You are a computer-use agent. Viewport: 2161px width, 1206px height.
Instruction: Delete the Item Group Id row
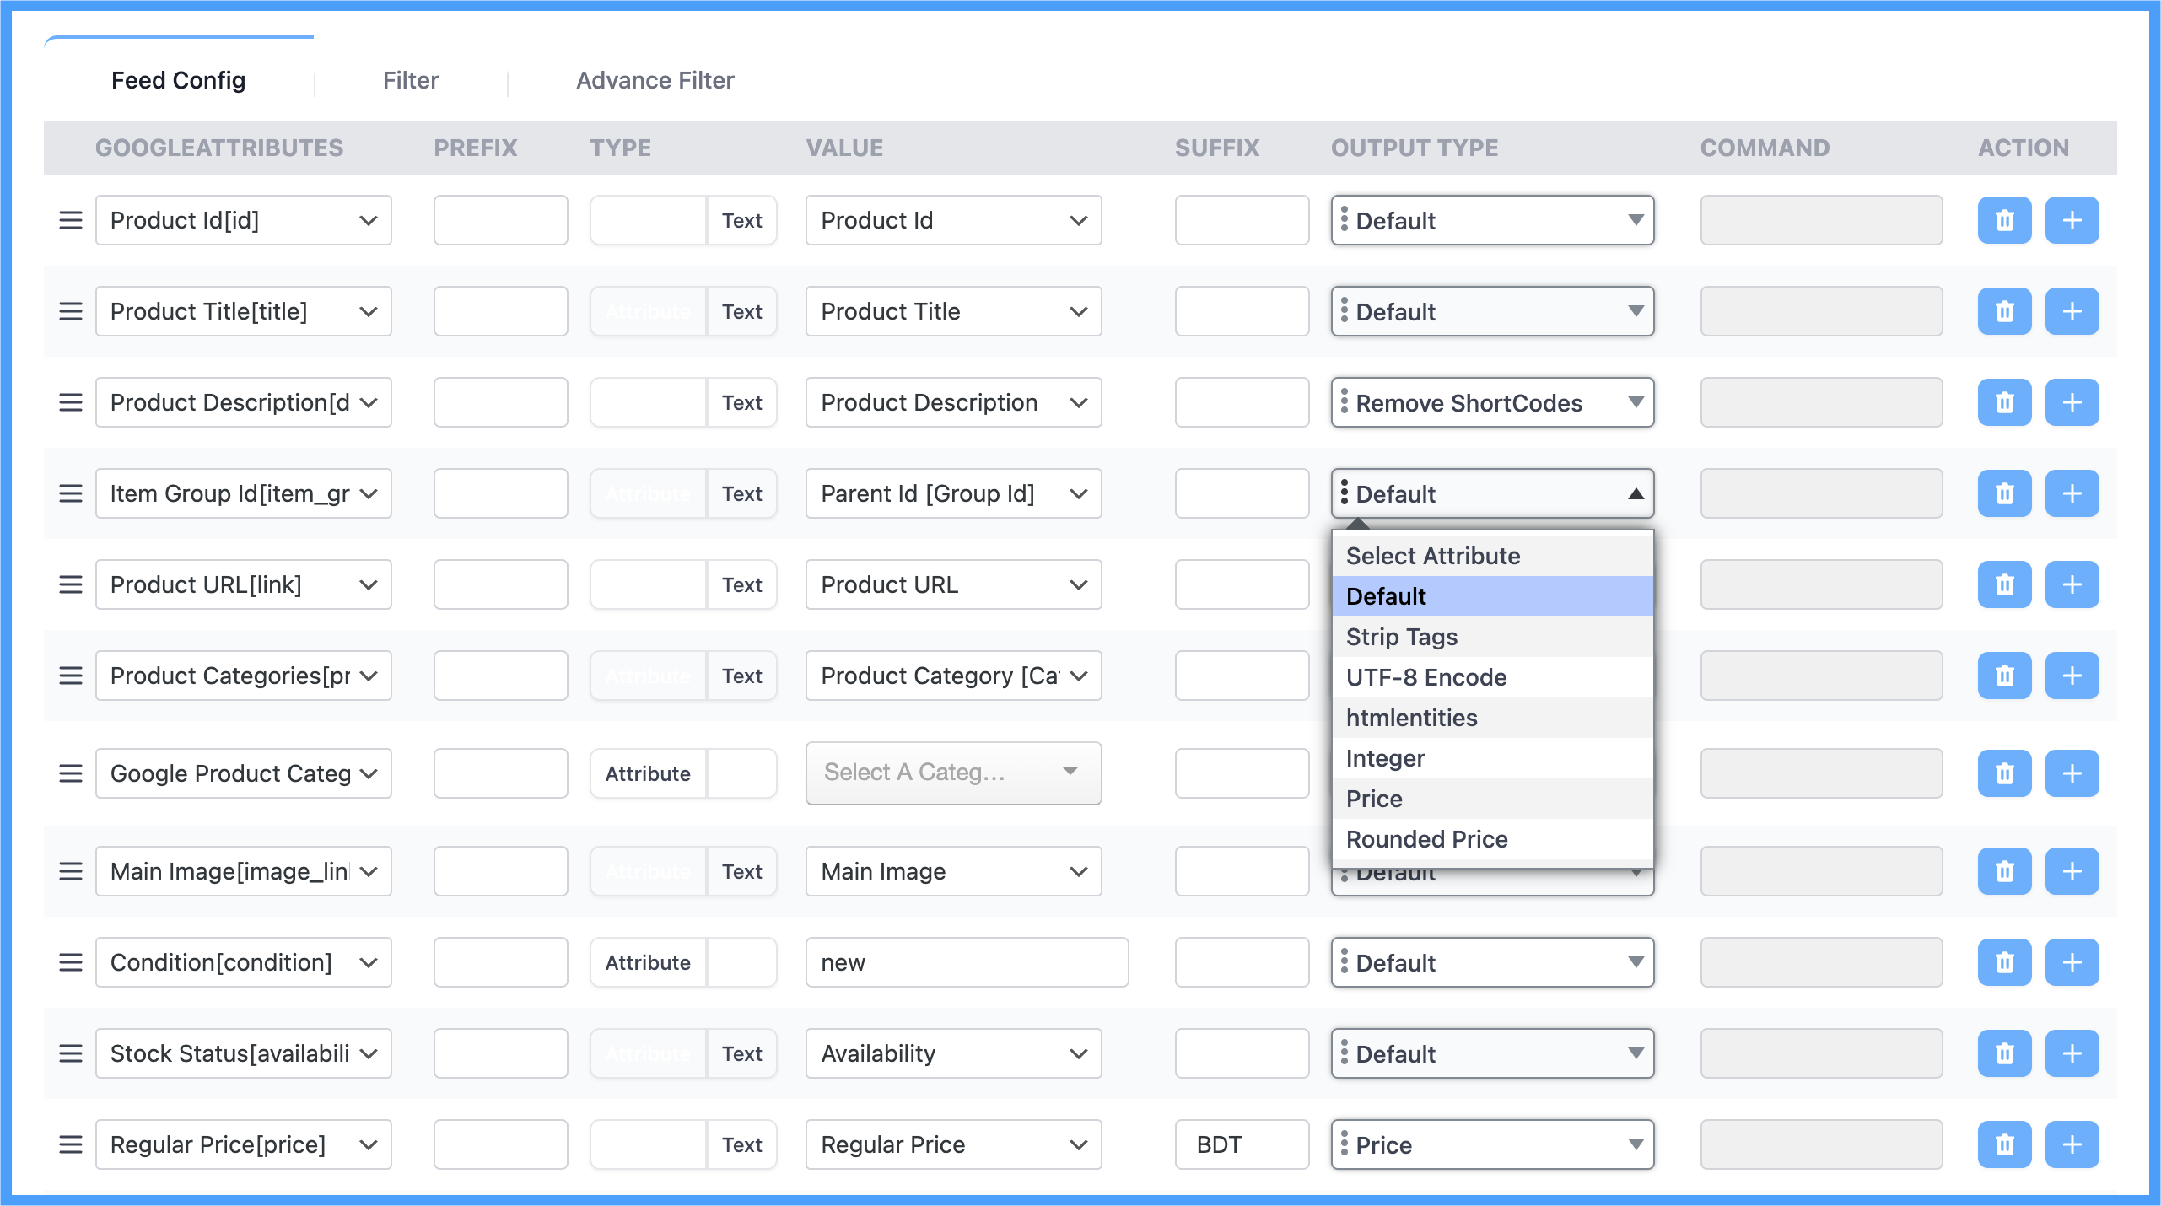click(x=2004, y=493)
